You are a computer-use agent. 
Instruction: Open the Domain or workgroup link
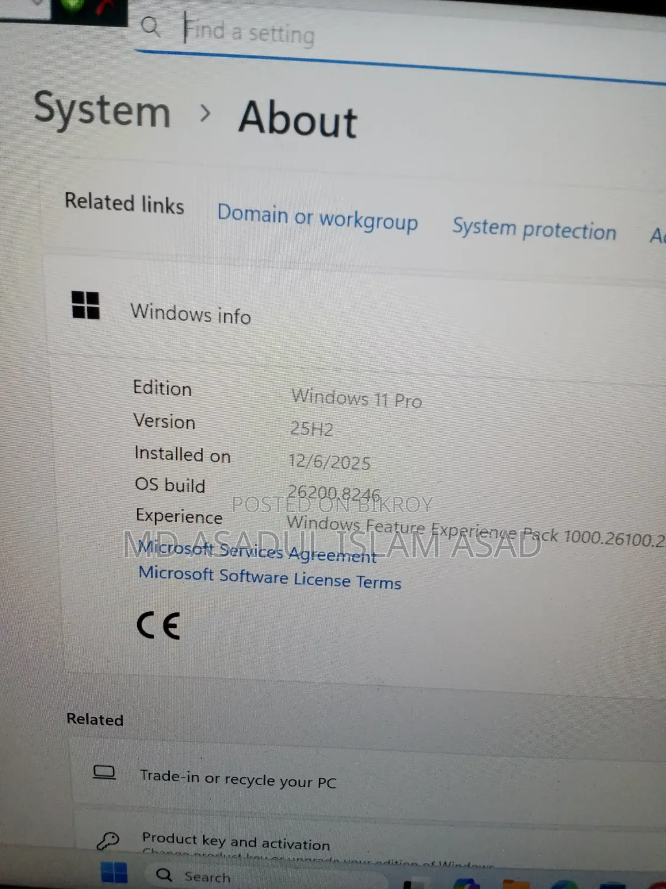click(x=317, y=218)
